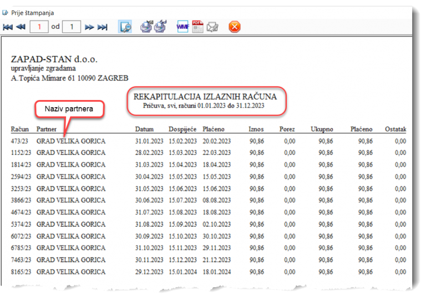
Task: Send report by email envelope icon
Action: click(x=212, y=27)
